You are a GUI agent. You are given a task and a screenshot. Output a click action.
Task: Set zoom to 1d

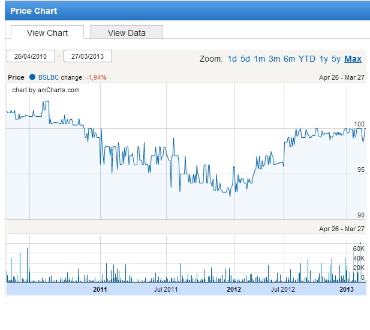pyautogui.click(x=232, y=59)
